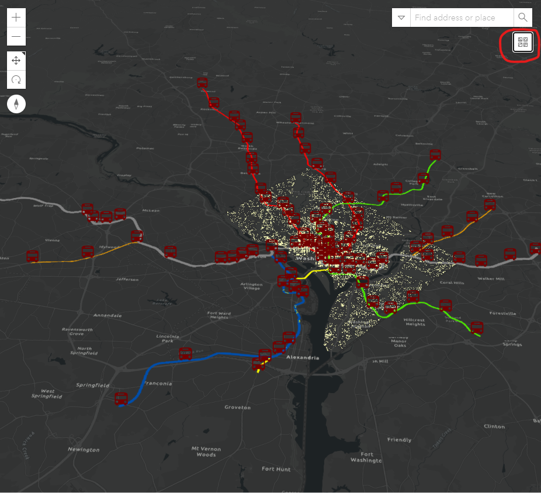Click the top station of eastern red branch
541x493 pixels.
pos(296,118)
